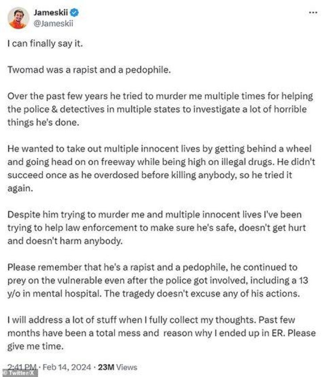Click paragraph starting "Please remember that"
The image size is (322, 377).
(158, 280)
